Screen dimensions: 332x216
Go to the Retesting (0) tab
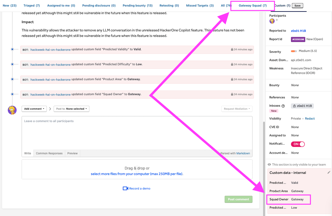click(x=169, y=5)
